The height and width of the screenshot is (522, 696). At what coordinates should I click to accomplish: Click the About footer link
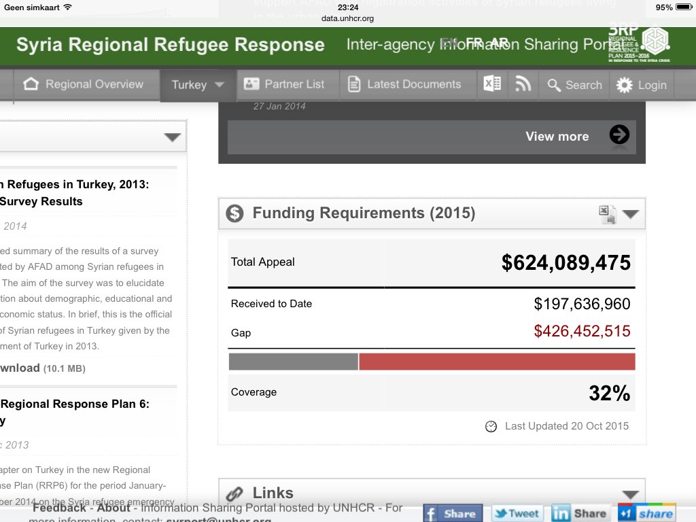(114, 508)
